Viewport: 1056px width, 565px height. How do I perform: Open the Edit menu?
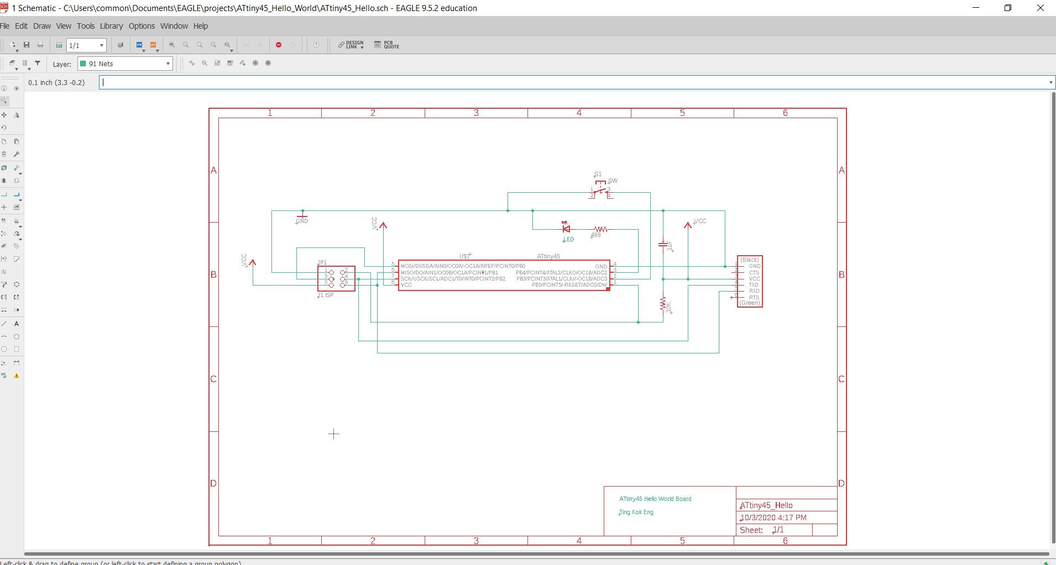tap(21, 26)
